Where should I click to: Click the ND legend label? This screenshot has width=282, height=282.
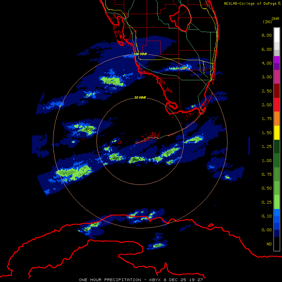point(269,244)
